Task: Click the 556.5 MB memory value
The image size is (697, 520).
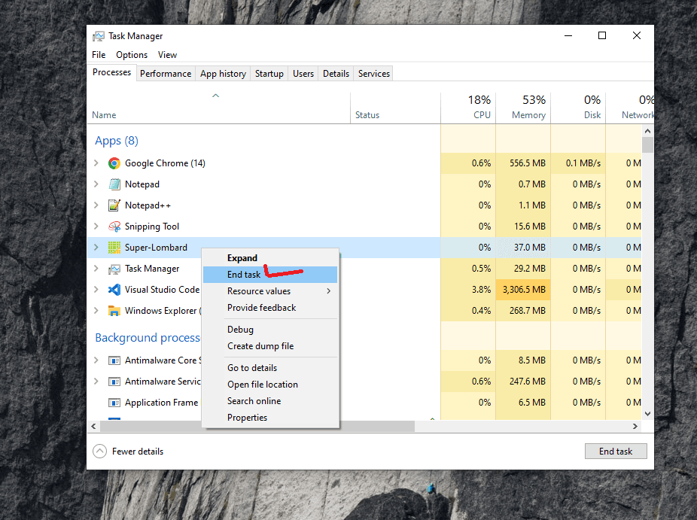Action: point(527,163)
